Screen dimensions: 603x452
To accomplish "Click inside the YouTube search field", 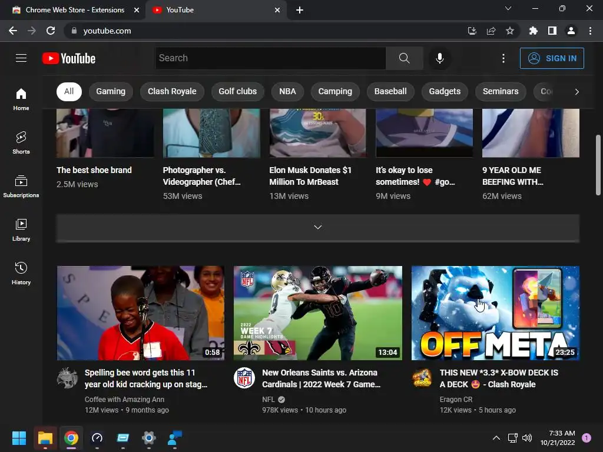I will tap(270, 58).
